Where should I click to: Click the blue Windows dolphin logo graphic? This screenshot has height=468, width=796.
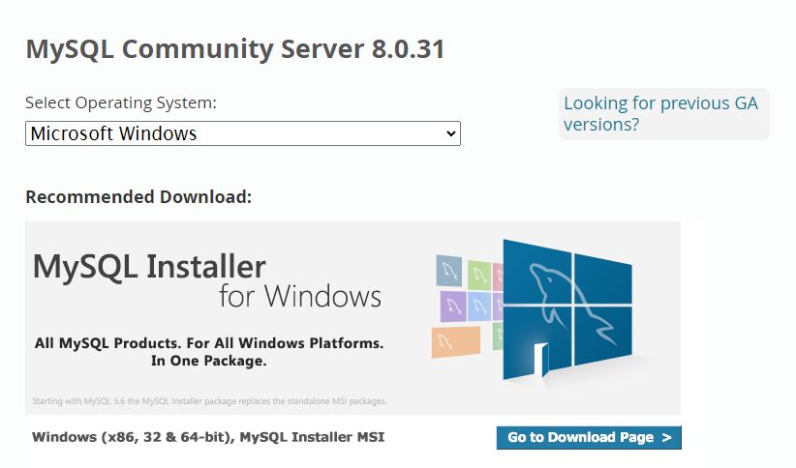[567, 309]
